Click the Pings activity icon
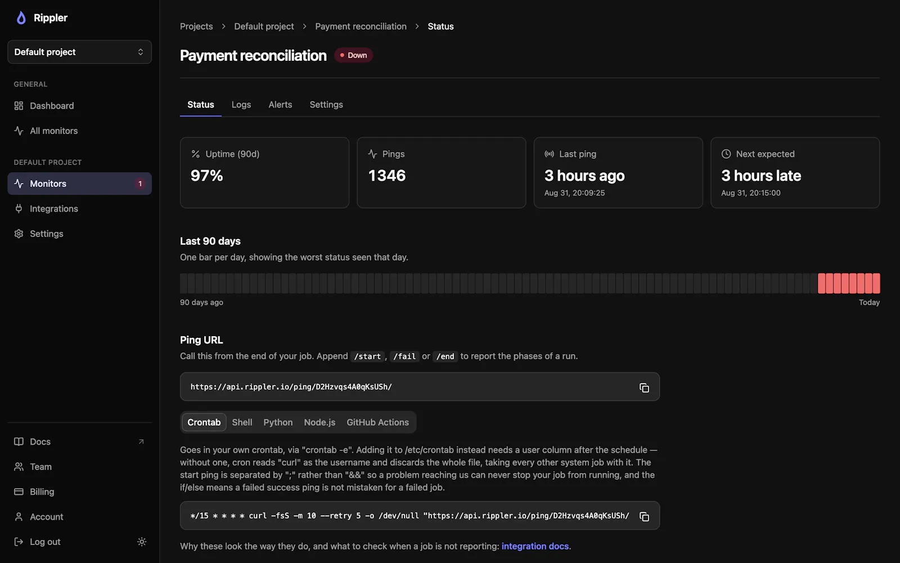Viewport: 900px width, 563px height. pyautogui.click(x=372, y=154)
